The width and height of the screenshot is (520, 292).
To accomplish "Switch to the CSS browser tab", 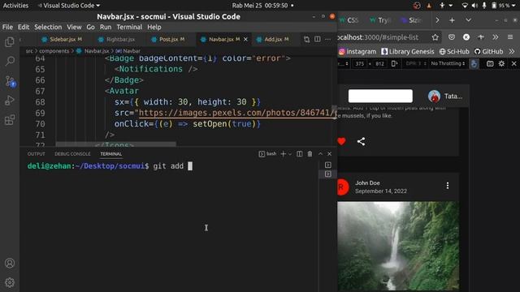I will point(349,20).
